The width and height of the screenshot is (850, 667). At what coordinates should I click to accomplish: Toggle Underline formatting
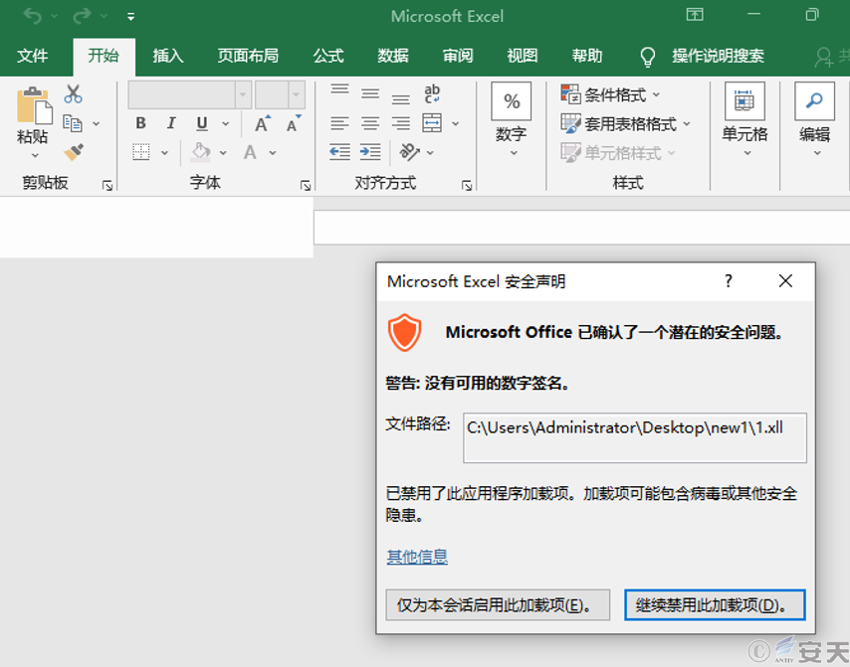pyautogui.click(x=202, y=123)
